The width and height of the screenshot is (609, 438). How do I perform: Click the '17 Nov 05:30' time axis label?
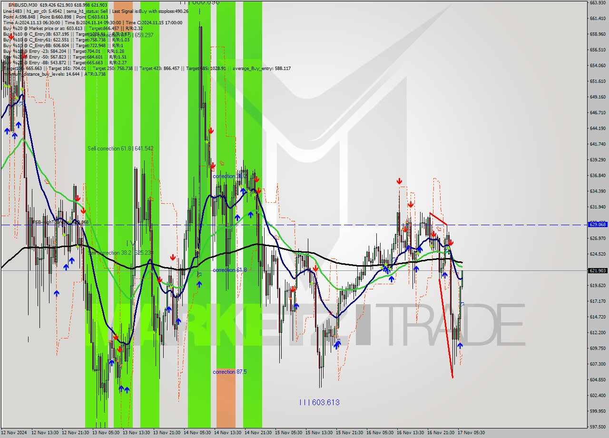point(471,433)
